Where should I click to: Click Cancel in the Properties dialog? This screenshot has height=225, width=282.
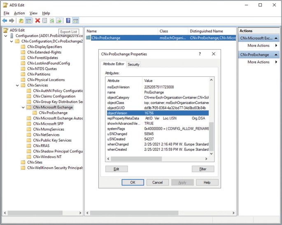pos(158,182)
